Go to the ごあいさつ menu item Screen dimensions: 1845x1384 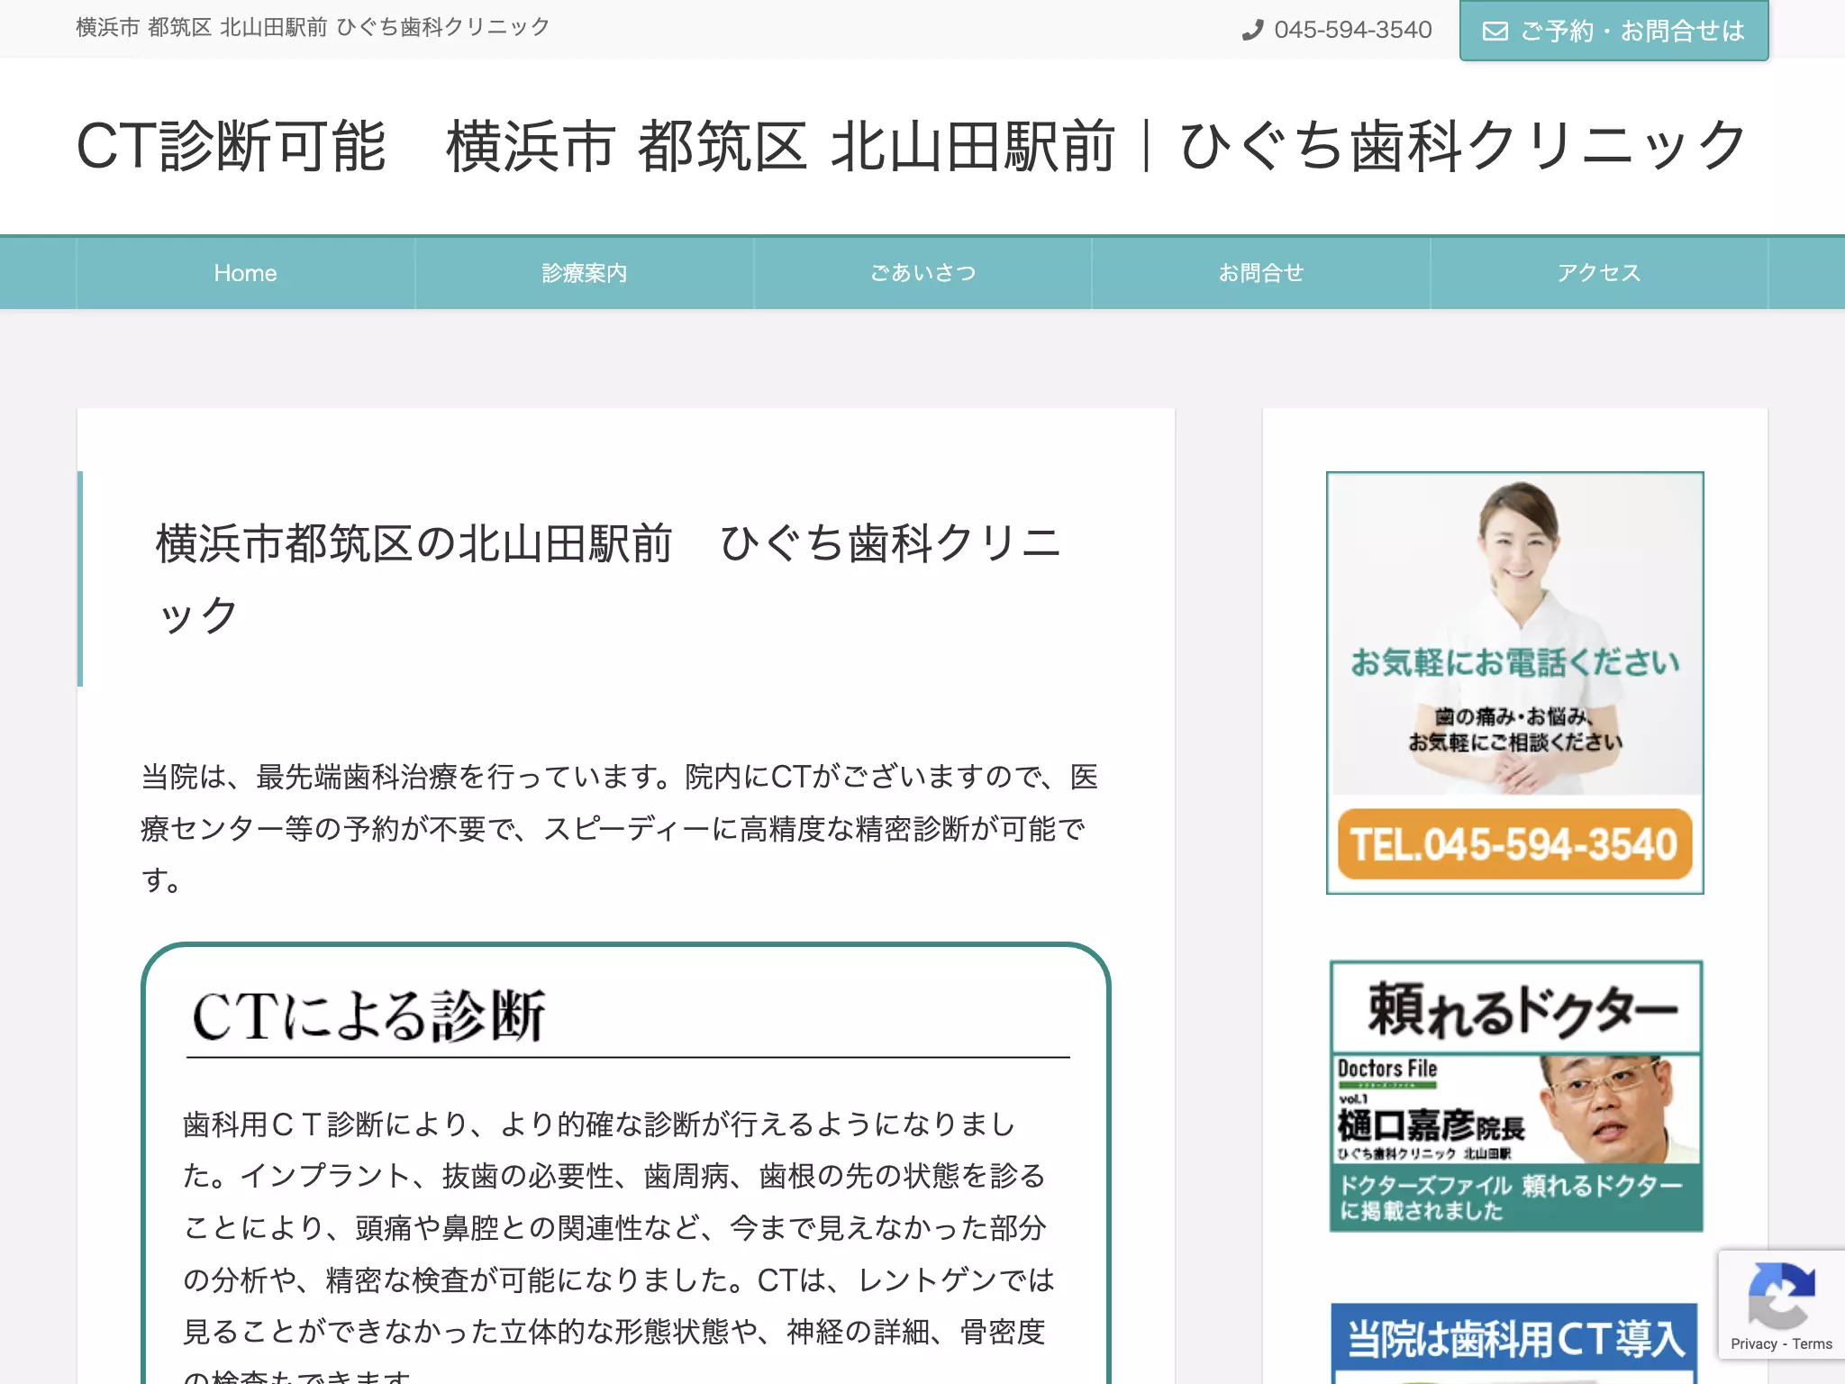coord(922,273)
